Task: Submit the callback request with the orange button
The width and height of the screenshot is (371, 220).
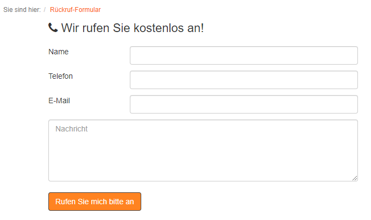Action: 95,202
